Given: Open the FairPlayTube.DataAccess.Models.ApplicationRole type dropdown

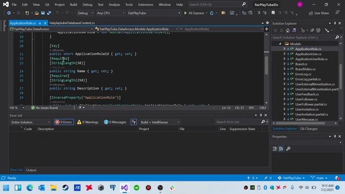Looking at the screenshot, I should pos(136,29).
